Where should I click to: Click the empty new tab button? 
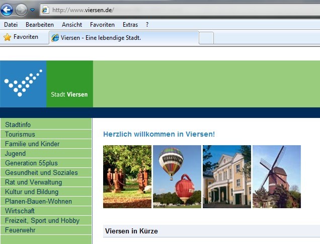click(206, 38)
